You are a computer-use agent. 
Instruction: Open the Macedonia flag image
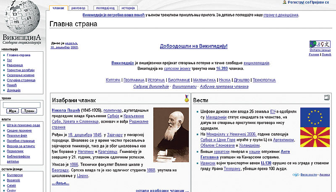tap(315, 137)
